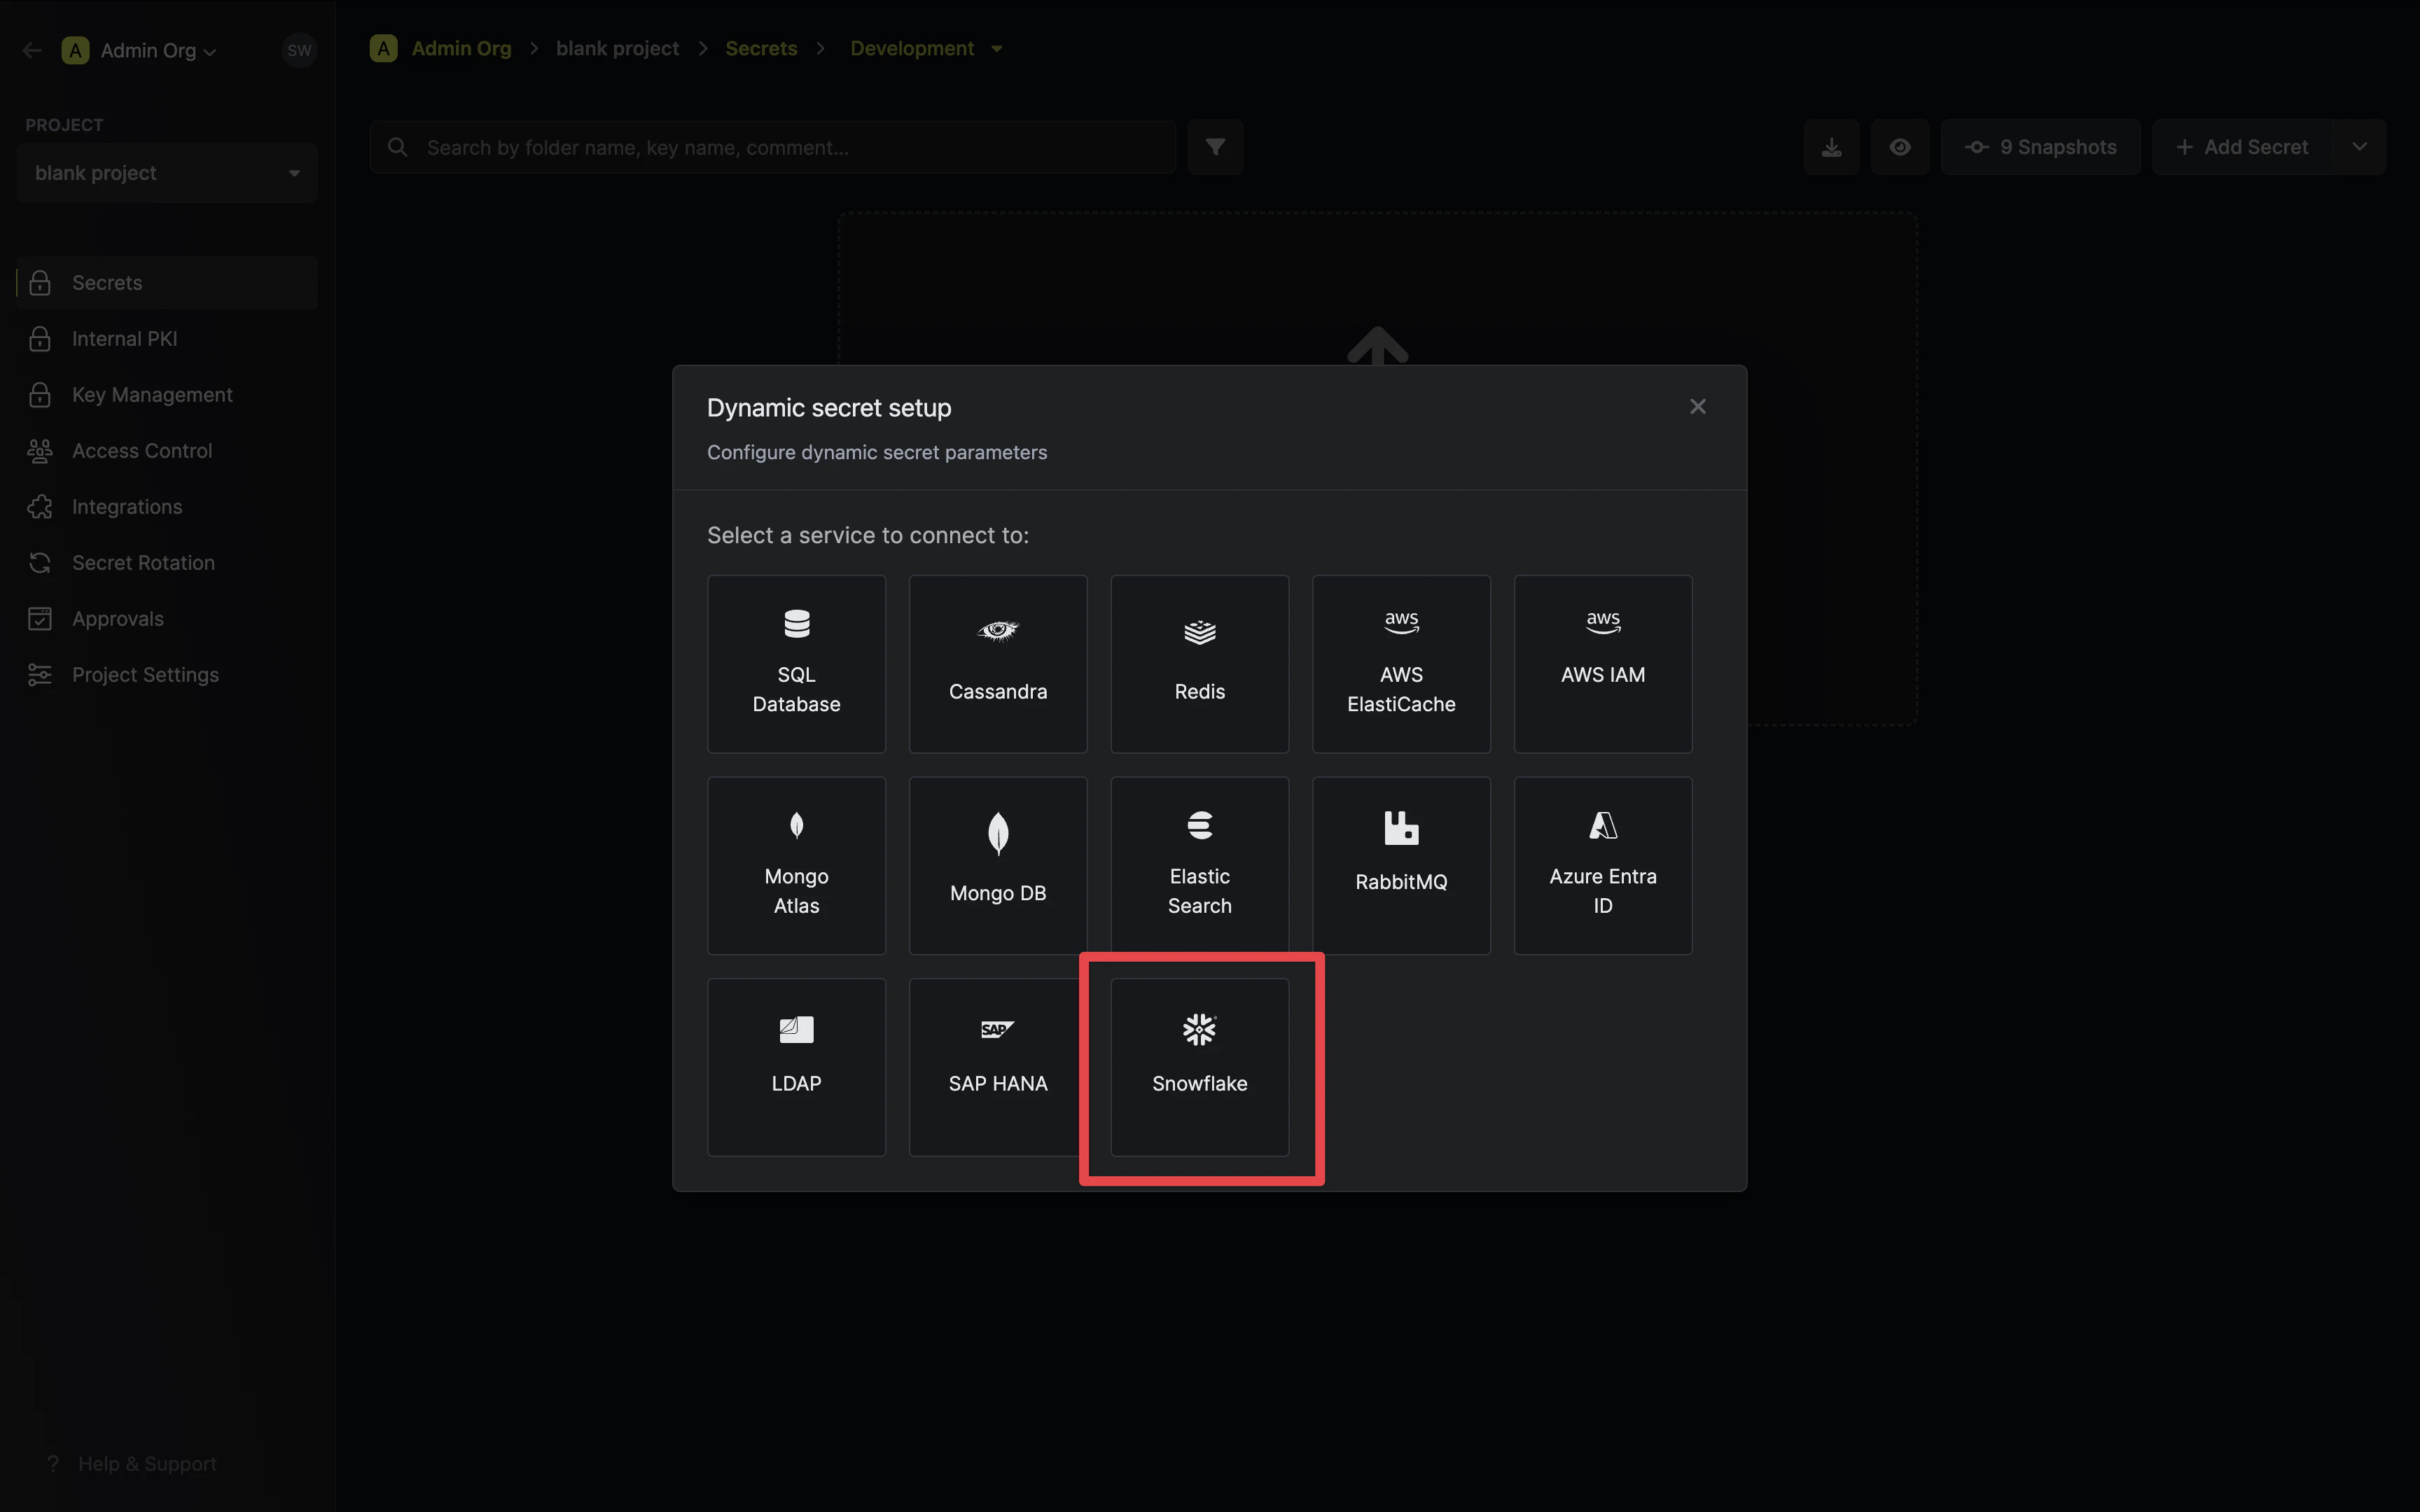Click blank project breadcrumb
Viewport: 2420px width, 1512px height.
(617, 48)
